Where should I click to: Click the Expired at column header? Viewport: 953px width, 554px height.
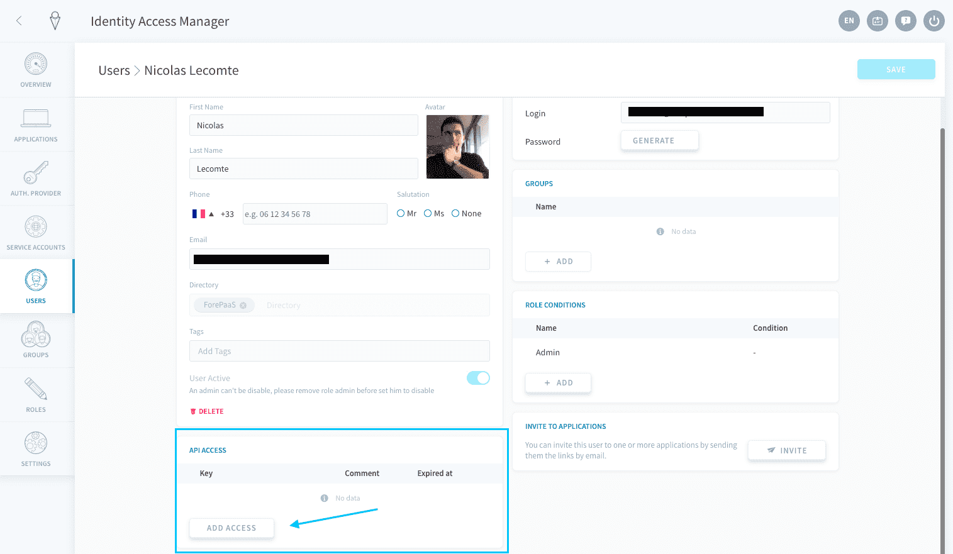[435, 474]
